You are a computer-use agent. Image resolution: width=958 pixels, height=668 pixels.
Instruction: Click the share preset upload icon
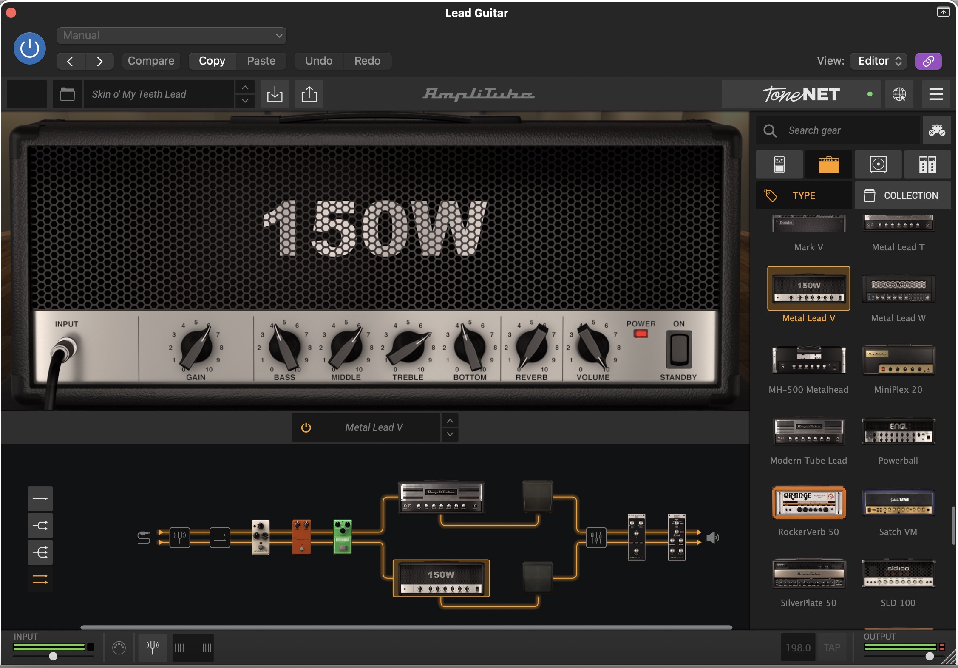click(309, 94)
